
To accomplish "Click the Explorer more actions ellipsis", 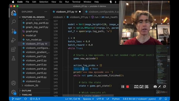I will pos(46,12).
